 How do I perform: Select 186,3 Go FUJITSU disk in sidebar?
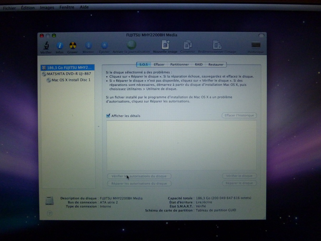tap(67, 67)
